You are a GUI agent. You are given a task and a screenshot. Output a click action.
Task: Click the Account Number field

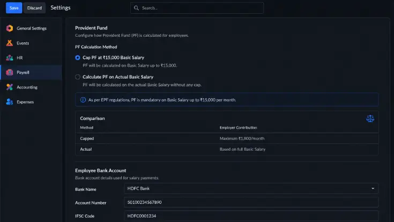pyautogui.click(x=251, y=202)
